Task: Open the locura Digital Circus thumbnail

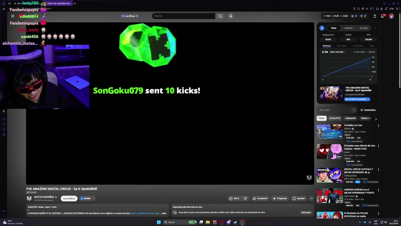Action: pyautogui.click(x=330, y=175)
